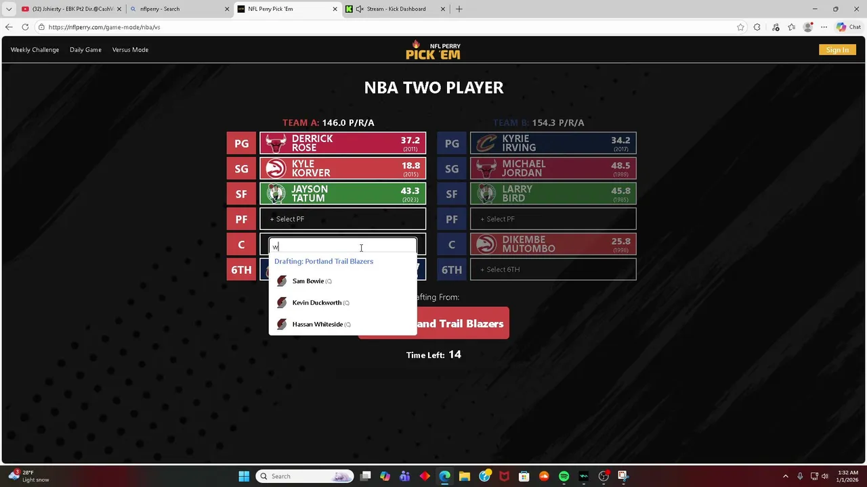
Task: Show hidden system tray icons
Action: click(786, 476)
